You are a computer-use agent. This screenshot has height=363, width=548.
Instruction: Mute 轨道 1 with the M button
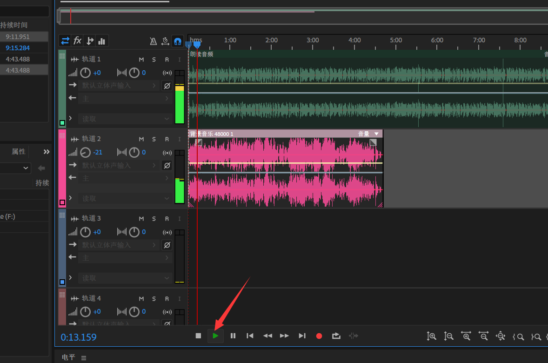tap(141, 60)
